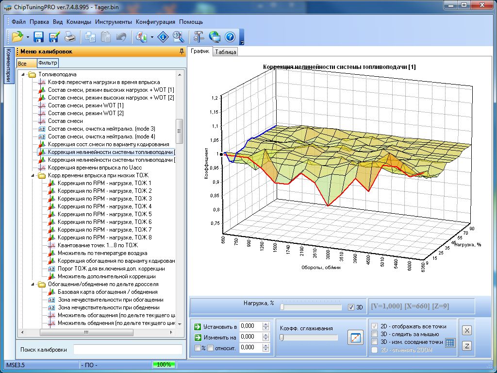Click the 'Поиск калибровки' search field
The image size is (497, 373).
tap(128, 350)
